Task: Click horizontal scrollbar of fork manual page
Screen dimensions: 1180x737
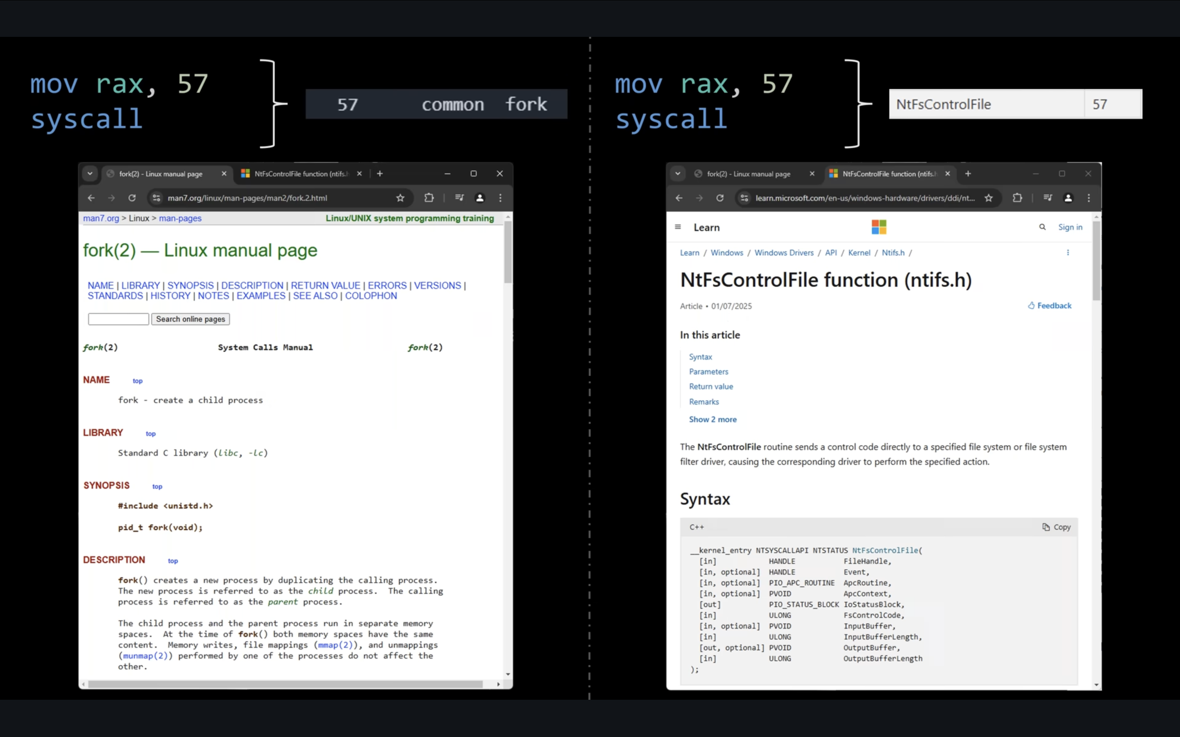Action: click(x=285, y=684)
